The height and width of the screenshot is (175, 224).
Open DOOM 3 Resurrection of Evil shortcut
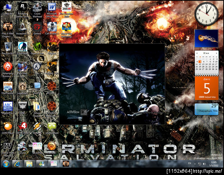(x=52, y=109)
